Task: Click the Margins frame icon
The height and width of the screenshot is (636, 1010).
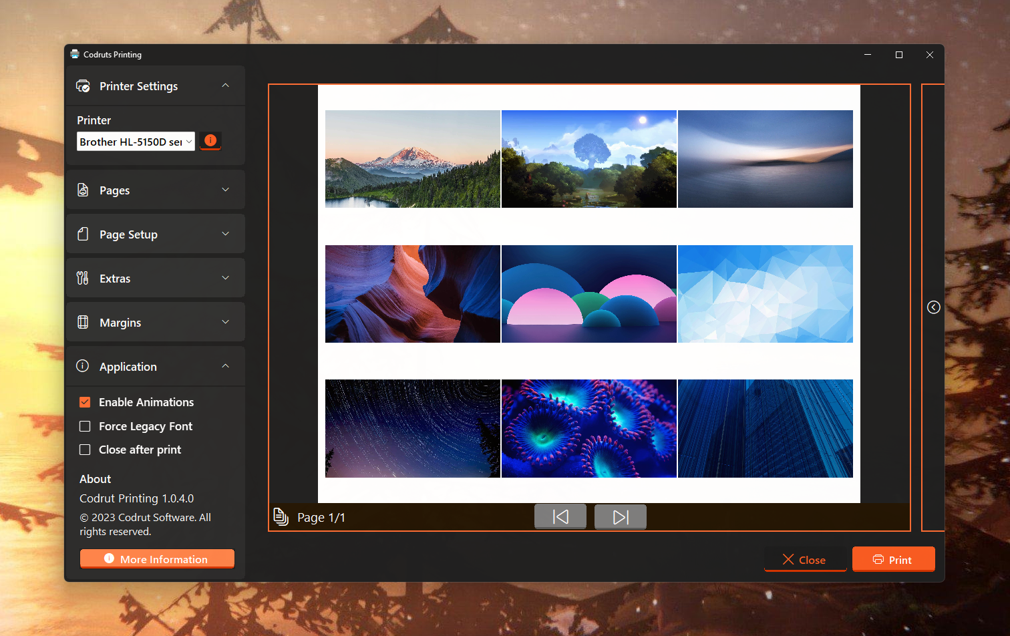Action: coord(83,323)
